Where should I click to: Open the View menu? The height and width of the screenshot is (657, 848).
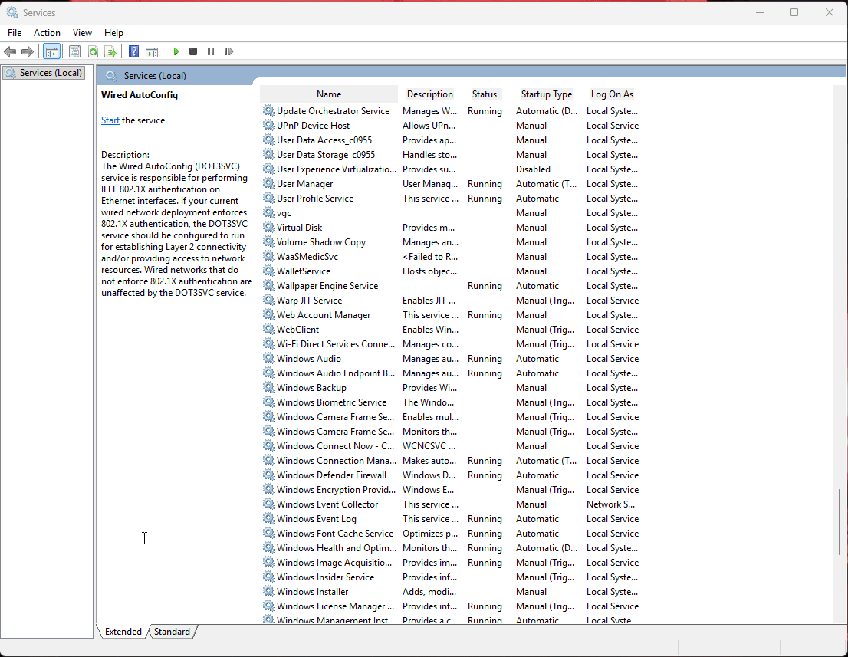pos(82,33)
